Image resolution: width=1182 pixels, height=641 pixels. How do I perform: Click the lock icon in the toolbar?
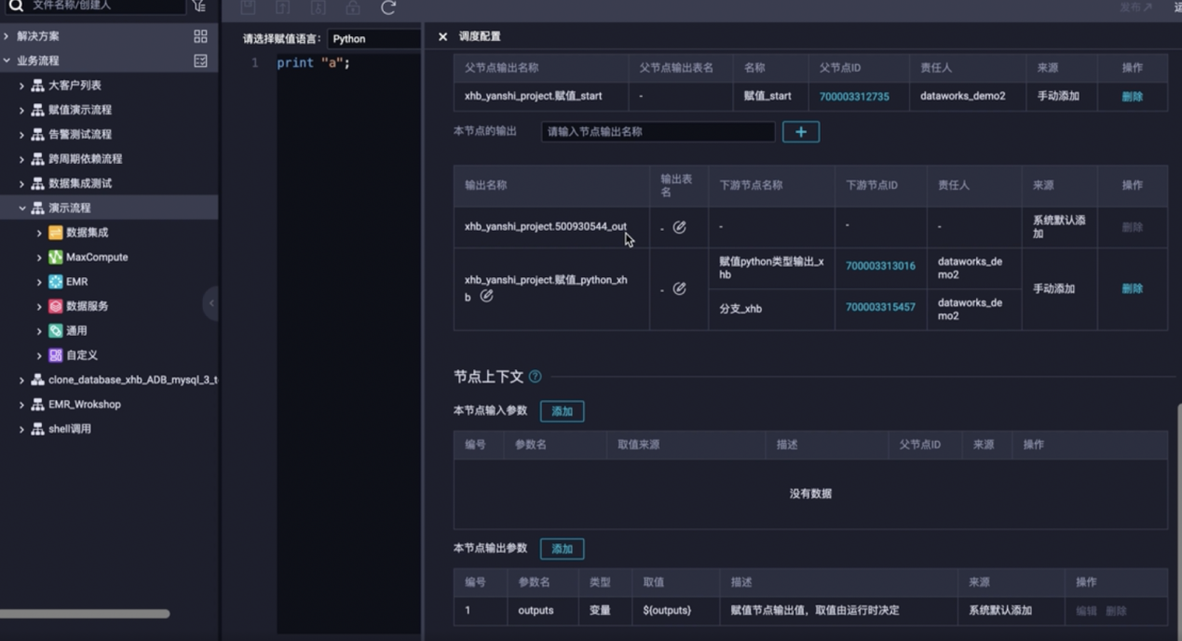click(x=354, y=8)
